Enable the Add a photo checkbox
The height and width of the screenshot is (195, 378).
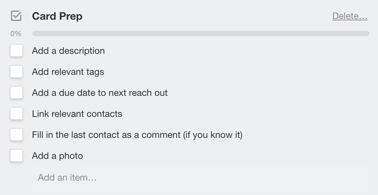click(16, 156)
